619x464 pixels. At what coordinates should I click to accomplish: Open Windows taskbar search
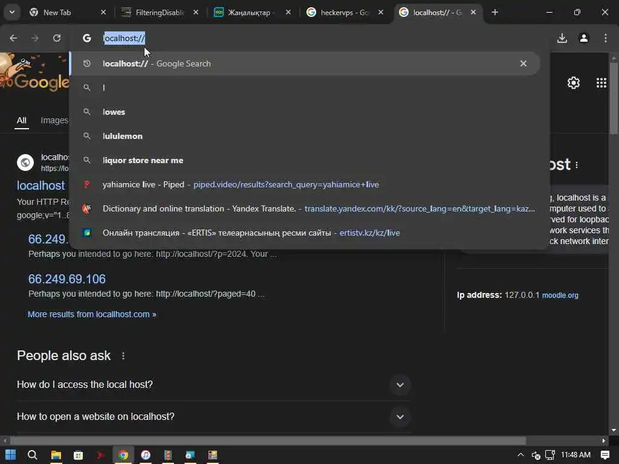33,455
